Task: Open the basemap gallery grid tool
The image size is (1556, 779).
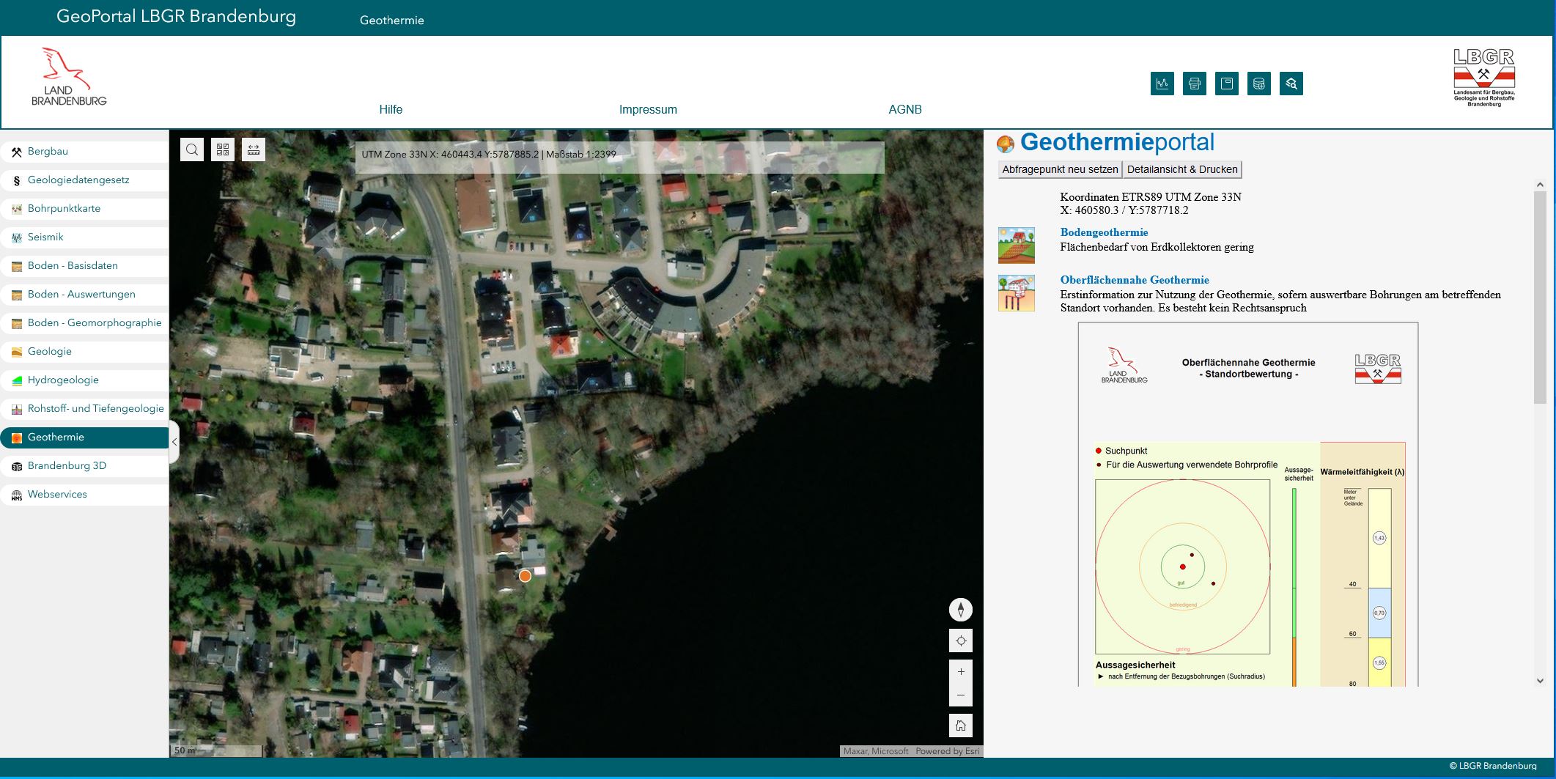Action: 223,149
